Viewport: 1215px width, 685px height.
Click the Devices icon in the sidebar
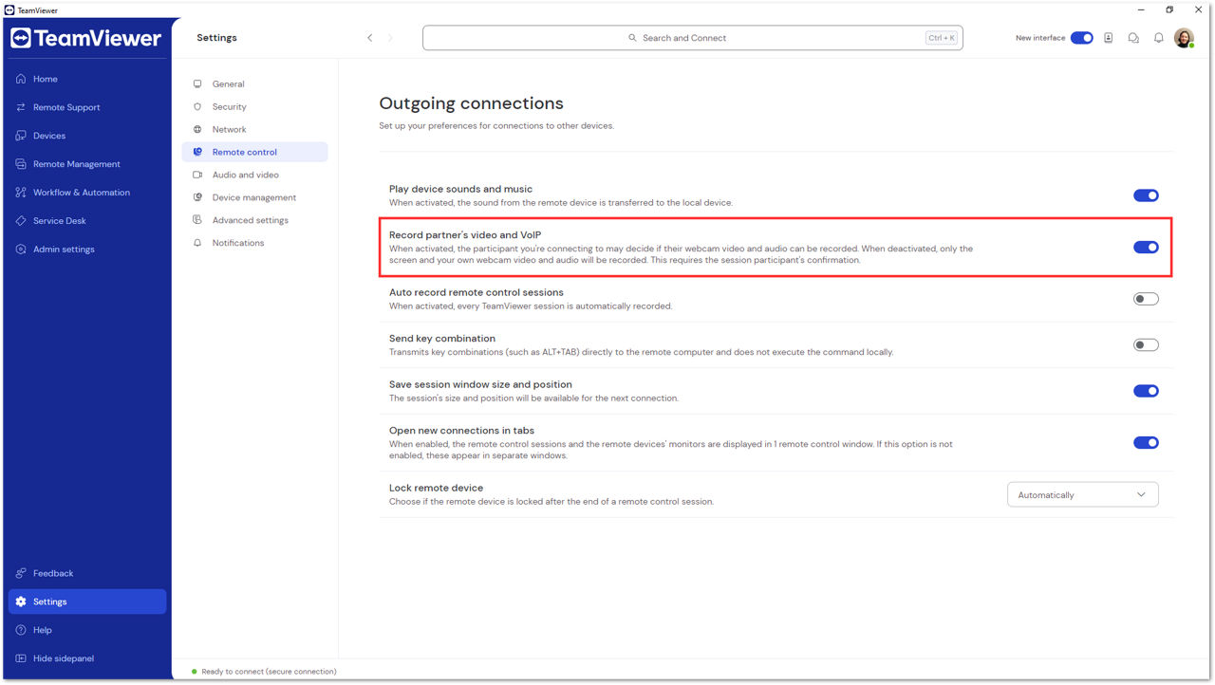click(x=21, y=136)
